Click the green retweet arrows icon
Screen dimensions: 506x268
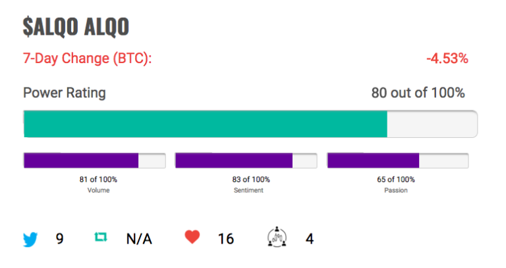tap(101, 237)
